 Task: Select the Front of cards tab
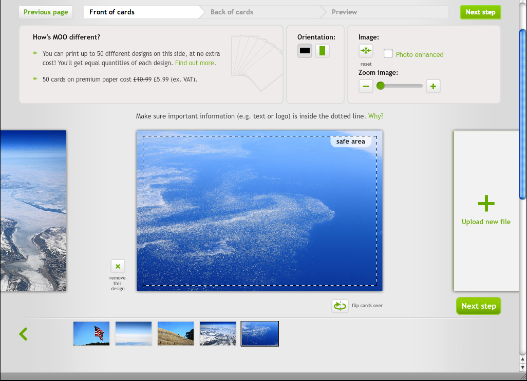(112, 12)
